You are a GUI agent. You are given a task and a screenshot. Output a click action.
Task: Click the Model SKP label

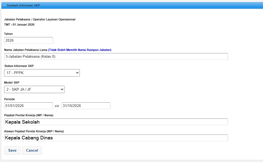point(12,82)
